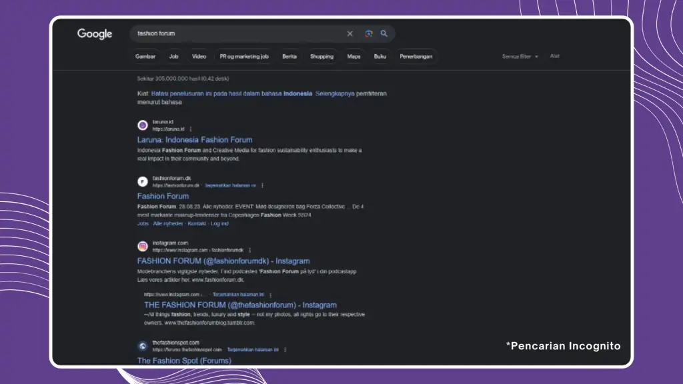
Task: Click the https://laruna.id URL text
Action: coord(169,129)
